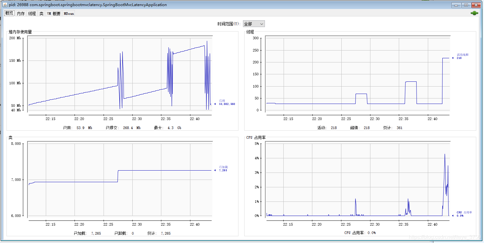The width and height of the screenshot is (484, 243).
Task: Click the green connection status icon
Action: point(474,13)
